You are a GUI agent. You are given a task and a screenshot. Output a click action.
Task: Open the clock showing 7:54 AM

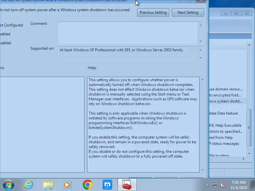click(x=239, y=185)
